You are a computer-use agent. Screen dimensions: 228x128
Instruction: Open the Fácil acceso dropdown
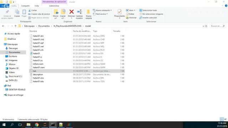[x=100, y=14]
